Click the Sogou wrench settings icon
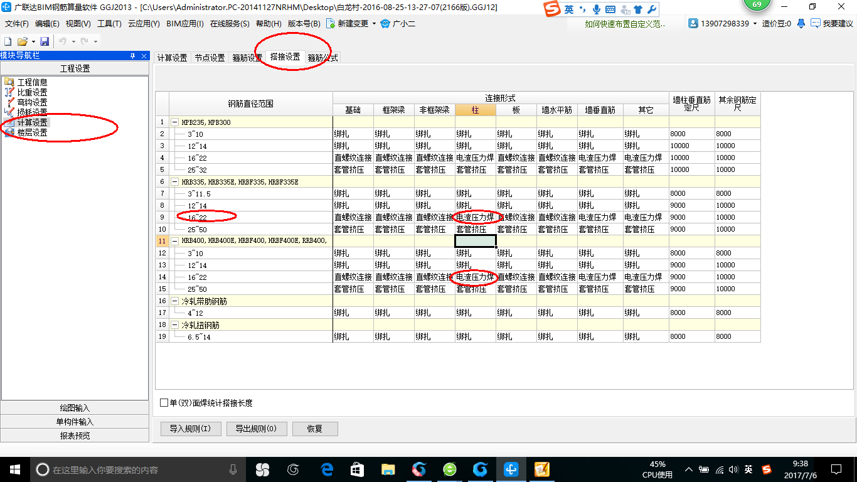 (652, 9)
